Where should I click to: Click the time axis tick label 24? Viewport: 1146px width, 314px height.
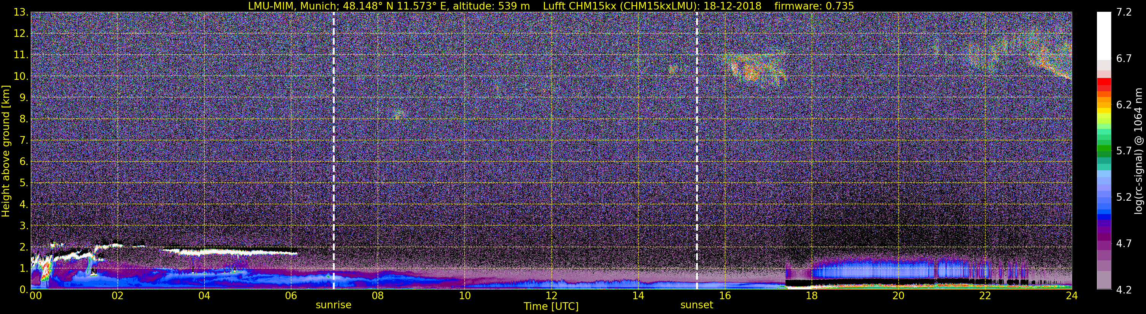pyautogui.click(x=1072, y=296)
